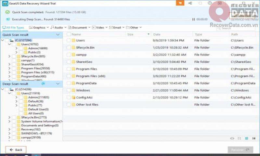Check the Users folder row checkbox
This screenshot has width=260, height=156.
(x=69, y=40)
